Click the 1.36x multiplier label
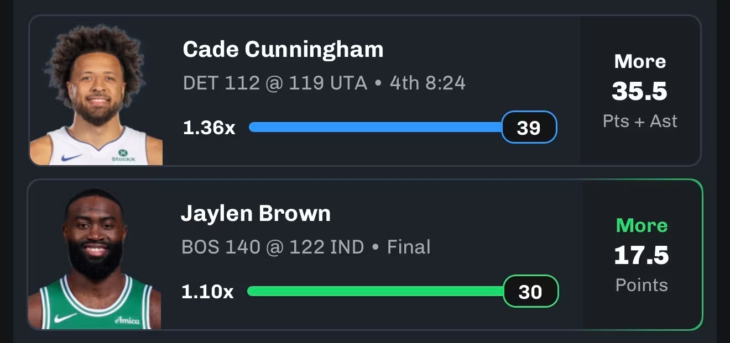Screen dimensions: 730x343 coord(209,128)
